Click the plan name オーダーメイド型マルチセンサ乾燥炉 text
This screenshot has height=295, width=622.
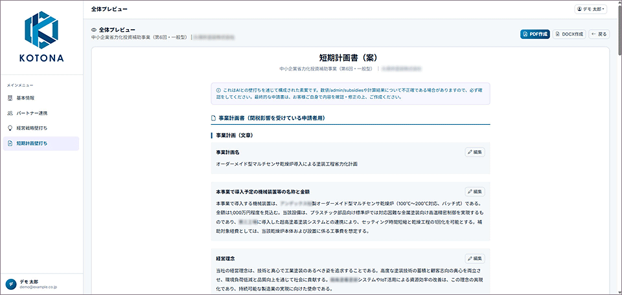[x=286, y=164]
